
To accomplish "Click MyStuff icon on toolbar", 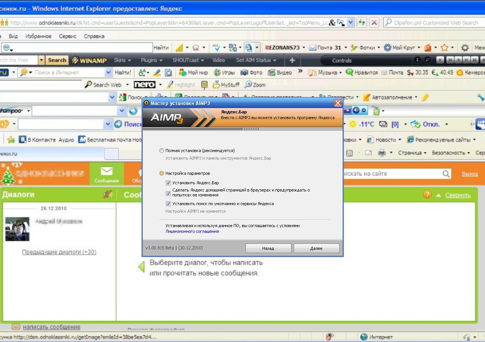I will click(x=226, y=85).
